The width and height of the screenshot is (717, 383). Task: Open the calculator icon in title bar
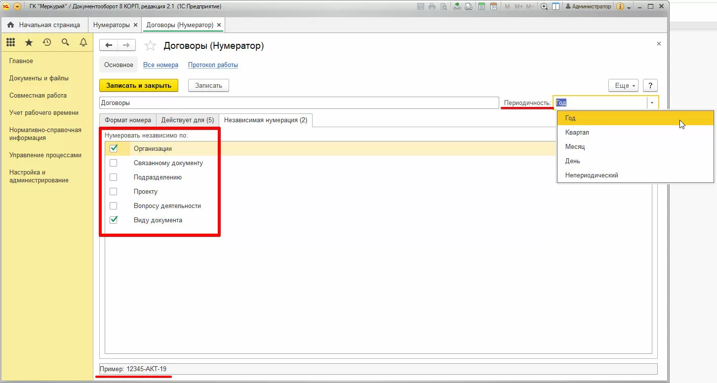(481, 6)
